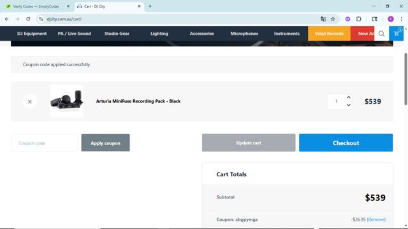
Task: Increase quantity with the up arrow
Action: (x=349, y=97)
